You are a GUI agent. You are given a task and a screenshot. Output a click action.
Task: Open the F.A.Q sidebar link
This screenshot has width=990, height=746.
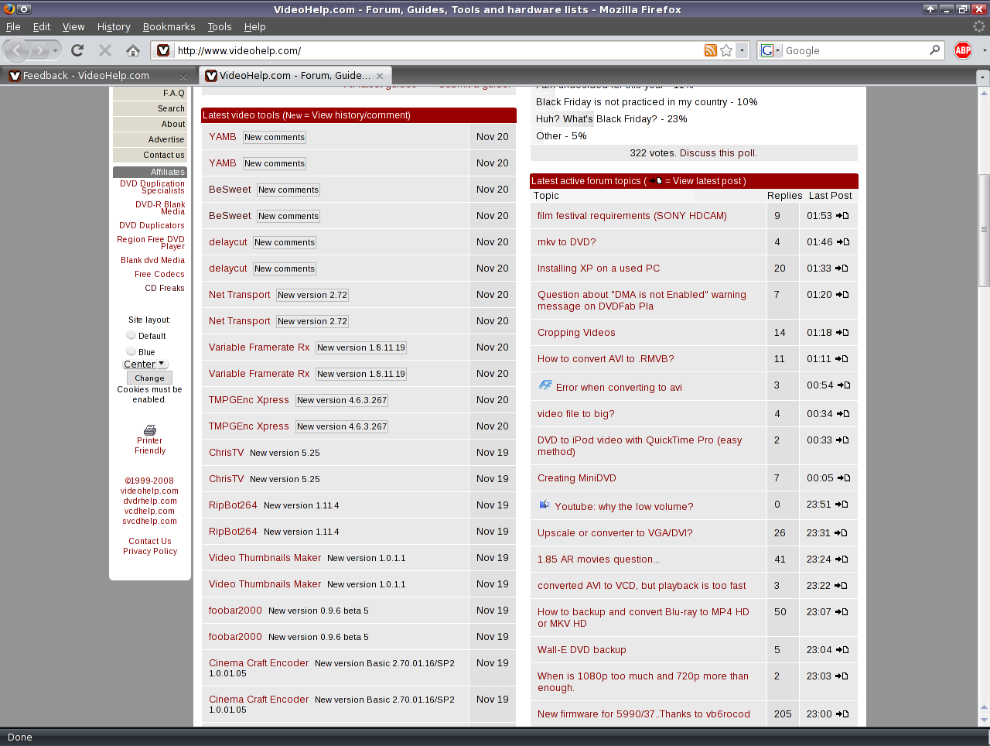(173, 93)
